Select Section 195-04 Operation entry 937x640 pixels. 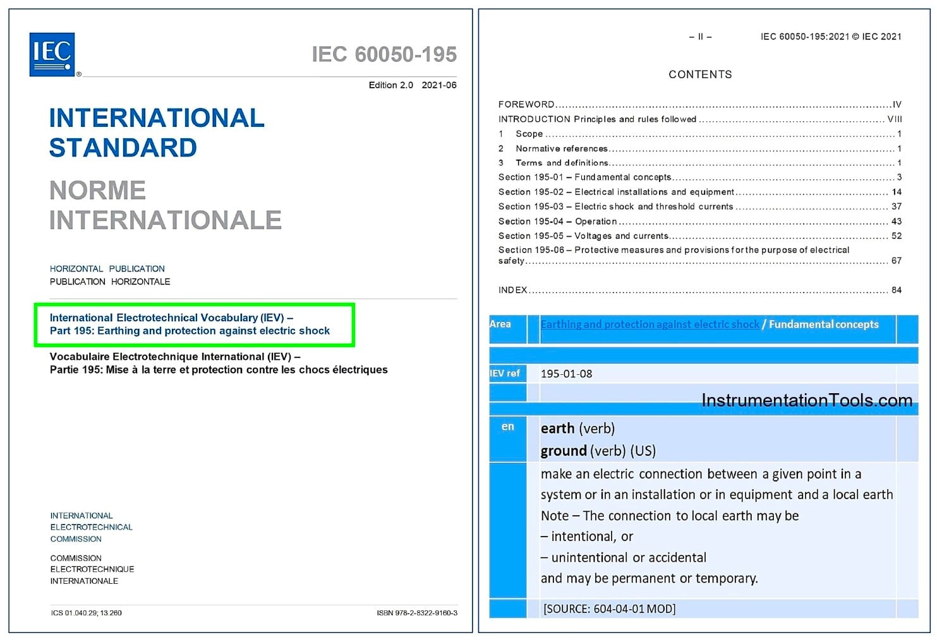coord(699,222)
